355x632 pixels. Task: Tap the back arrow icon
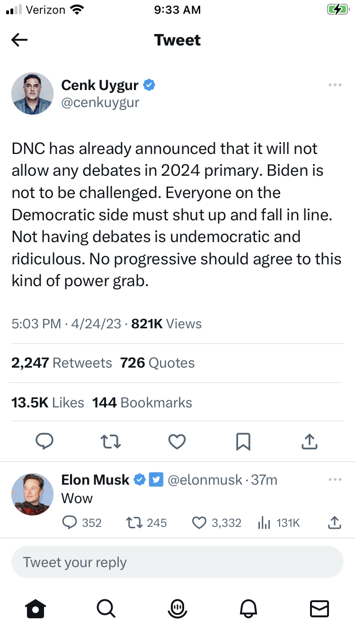click(19, 40)
